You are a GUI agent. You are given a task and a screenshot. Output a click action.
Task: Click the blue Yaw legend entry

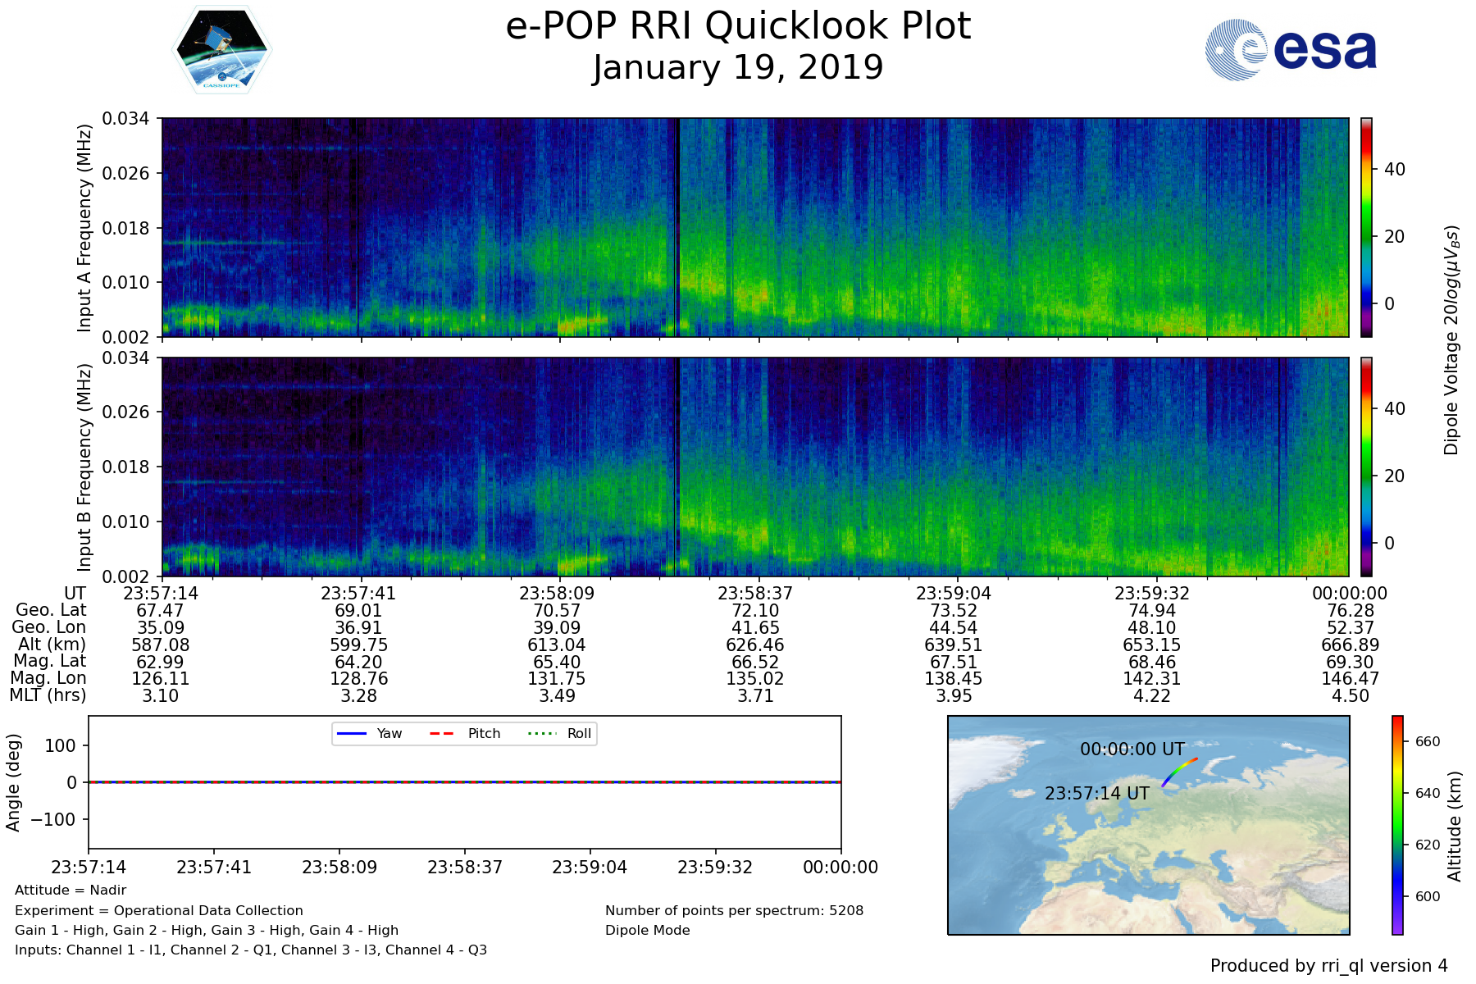click(x=369, y=733)
